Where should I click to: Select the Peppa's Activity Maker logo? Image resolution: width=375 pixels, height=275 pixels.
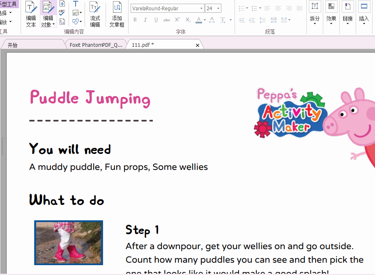[x=290, y=112]
